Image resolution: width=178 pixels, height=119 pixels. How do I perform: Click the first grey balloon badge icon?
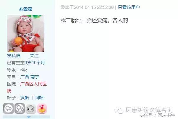(x=8, y=108)
